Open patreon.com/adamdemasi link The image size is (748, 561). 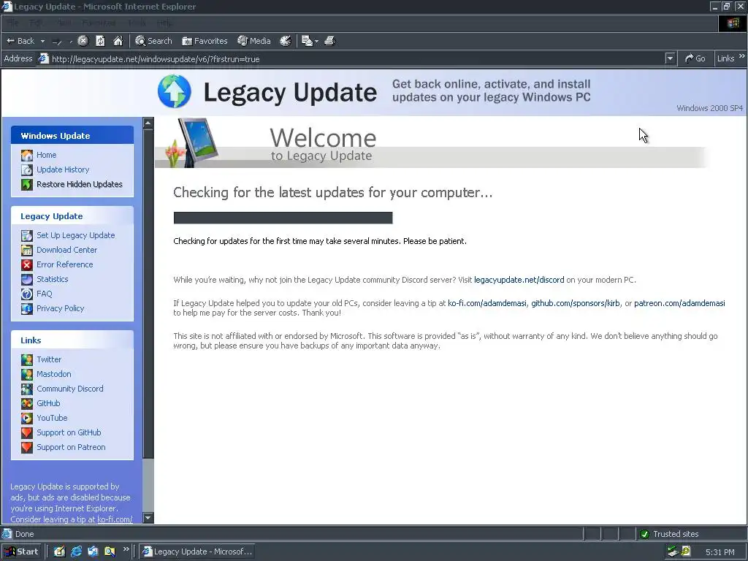(679, 303)
